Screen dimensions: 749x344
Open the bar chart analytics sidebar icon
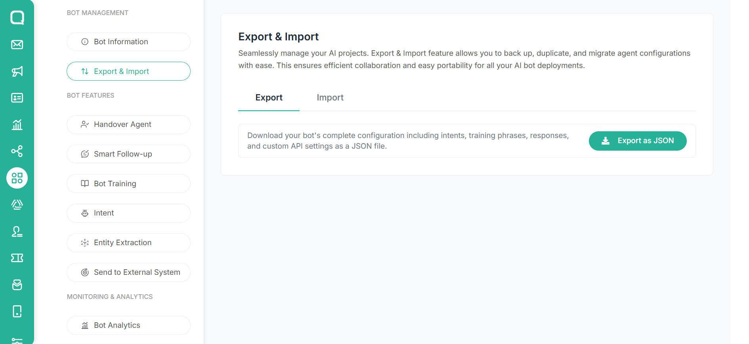17,125
